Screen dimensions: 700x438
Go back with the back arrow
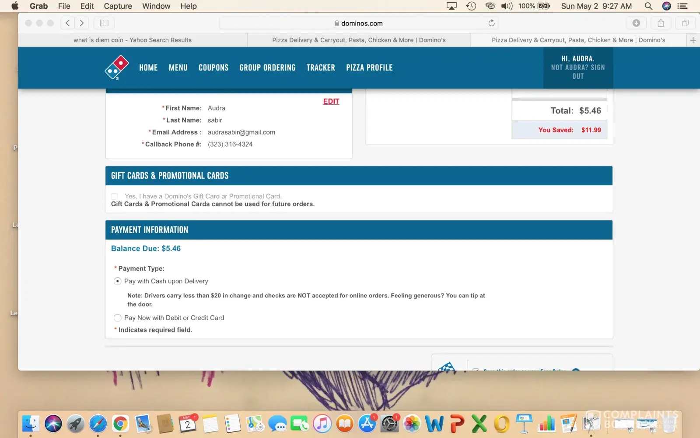coord(67,23)
